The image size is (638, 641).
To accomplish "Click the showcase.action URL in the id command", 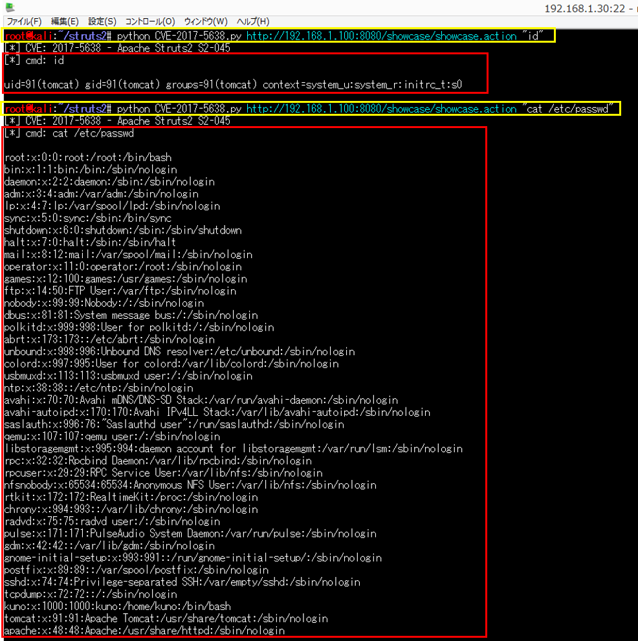I will (x=381, y=36).
